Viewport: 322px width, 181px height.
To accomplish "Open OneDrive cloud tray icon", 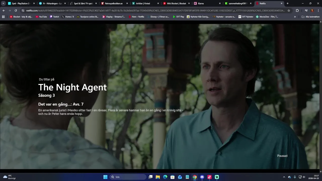I will click(289, 177).
